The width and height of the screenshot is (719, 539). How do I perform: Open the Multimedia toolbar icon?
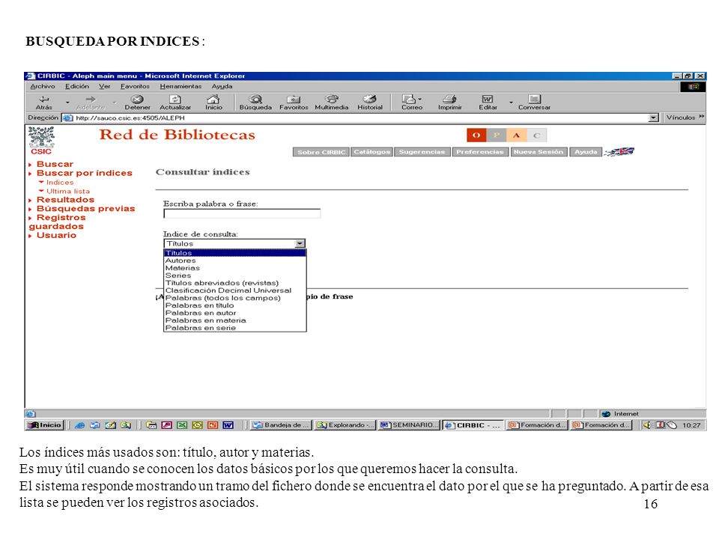click(332, 99)
